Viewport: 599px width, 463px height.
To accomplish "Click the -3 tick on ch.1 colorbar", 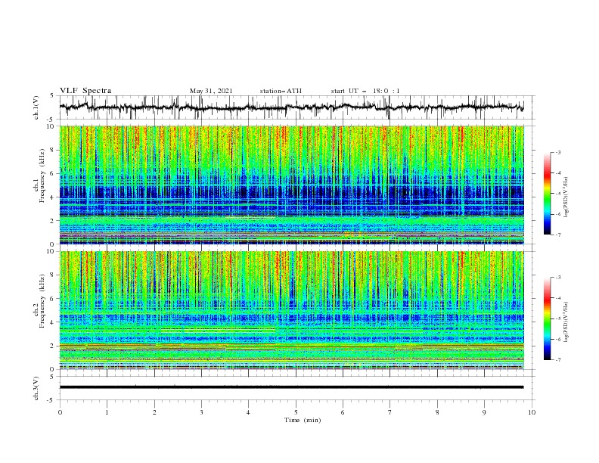I will coord(557,152).
